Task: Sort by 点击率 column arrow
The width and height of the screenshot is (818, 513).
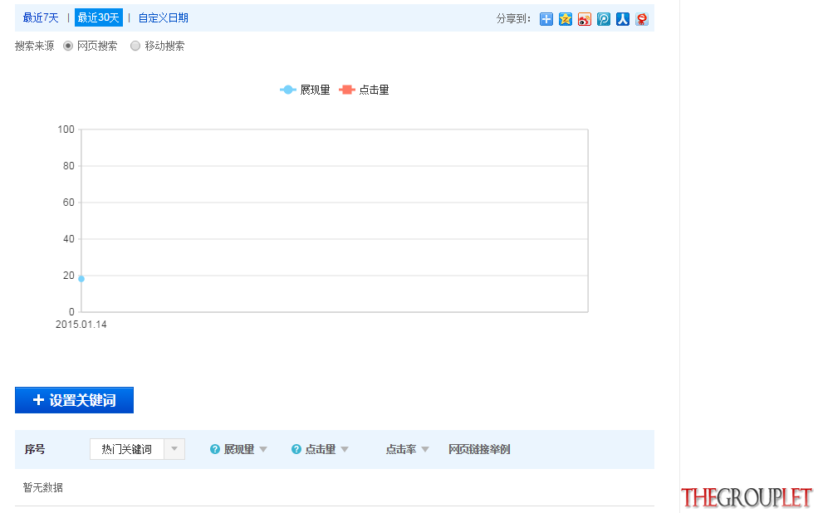Action: pos(425,449)
